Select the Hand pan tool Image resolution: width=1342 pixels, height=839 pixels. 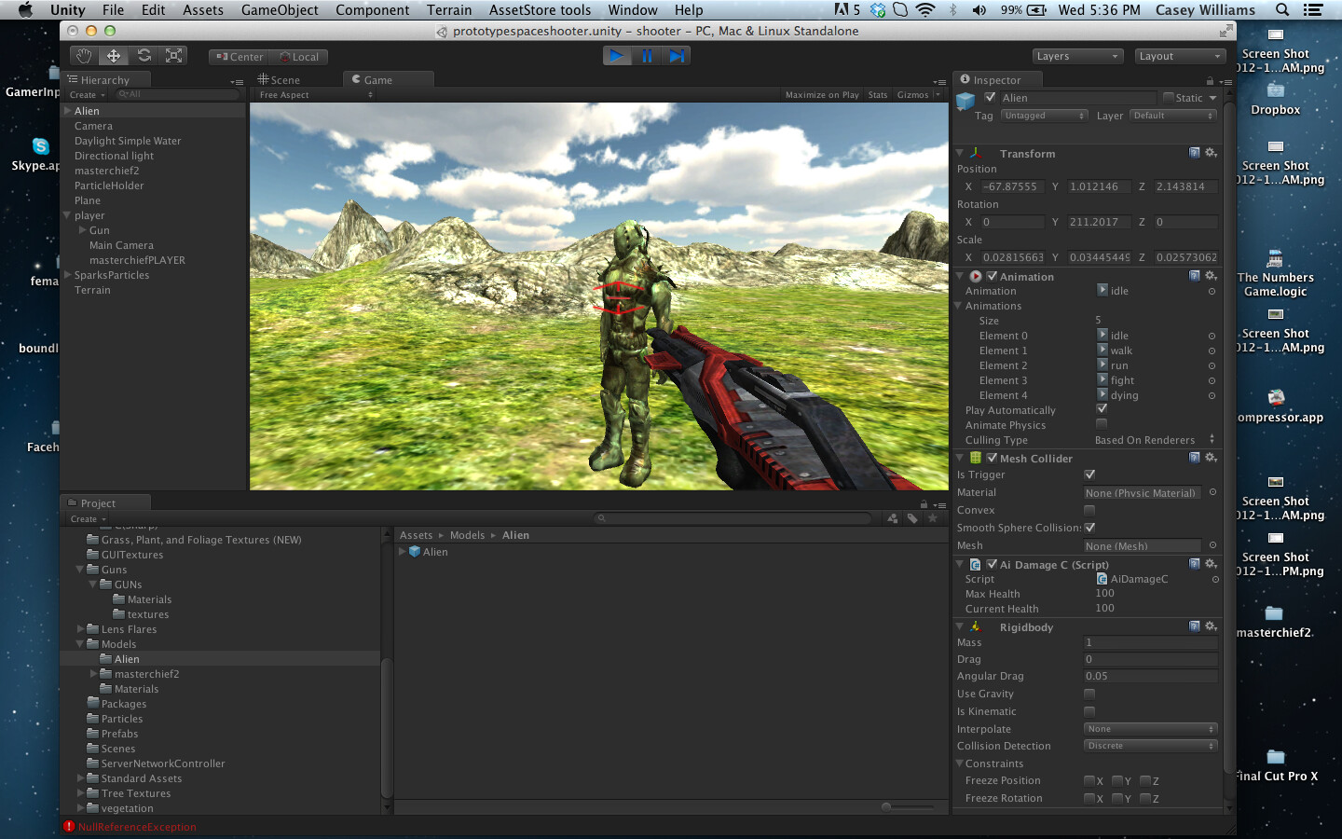83,56
